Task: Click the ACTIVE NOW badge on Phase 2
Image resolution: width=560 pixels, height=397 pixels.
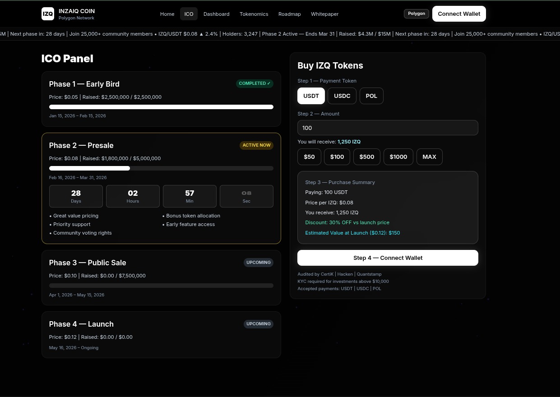Action: [256, 145]
